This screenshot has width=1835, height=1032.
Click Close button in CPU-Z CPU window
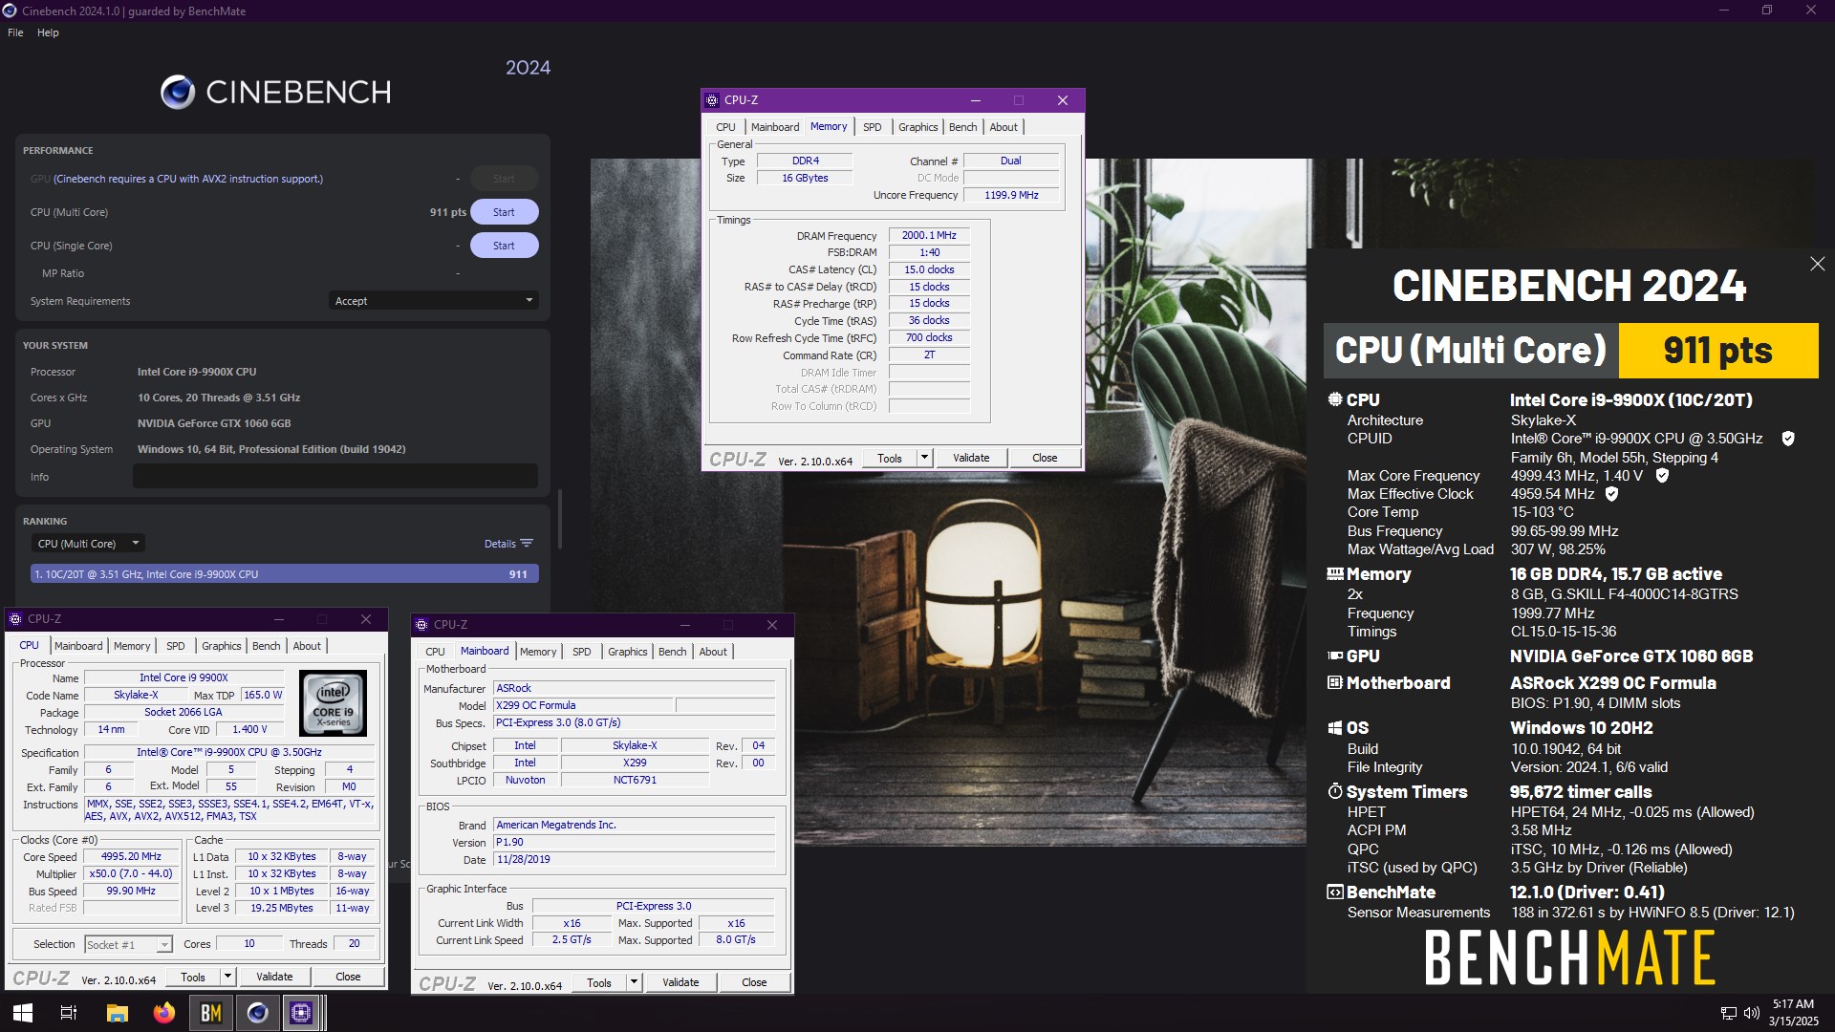coord(348,977)
